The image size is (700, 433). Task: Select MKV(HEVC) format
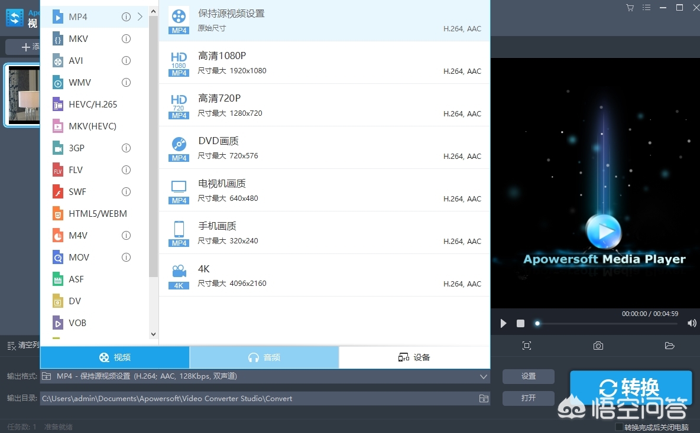point(94,126)
